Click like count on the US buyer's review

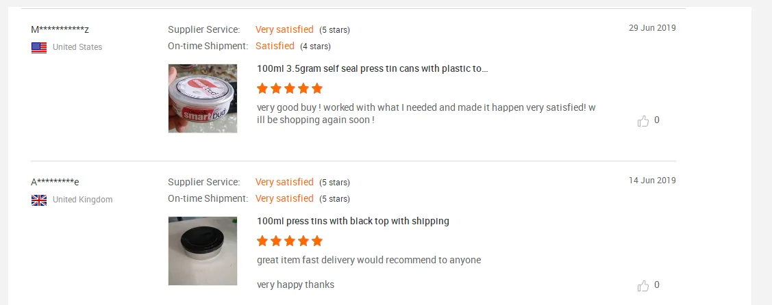tap(657, 120)
